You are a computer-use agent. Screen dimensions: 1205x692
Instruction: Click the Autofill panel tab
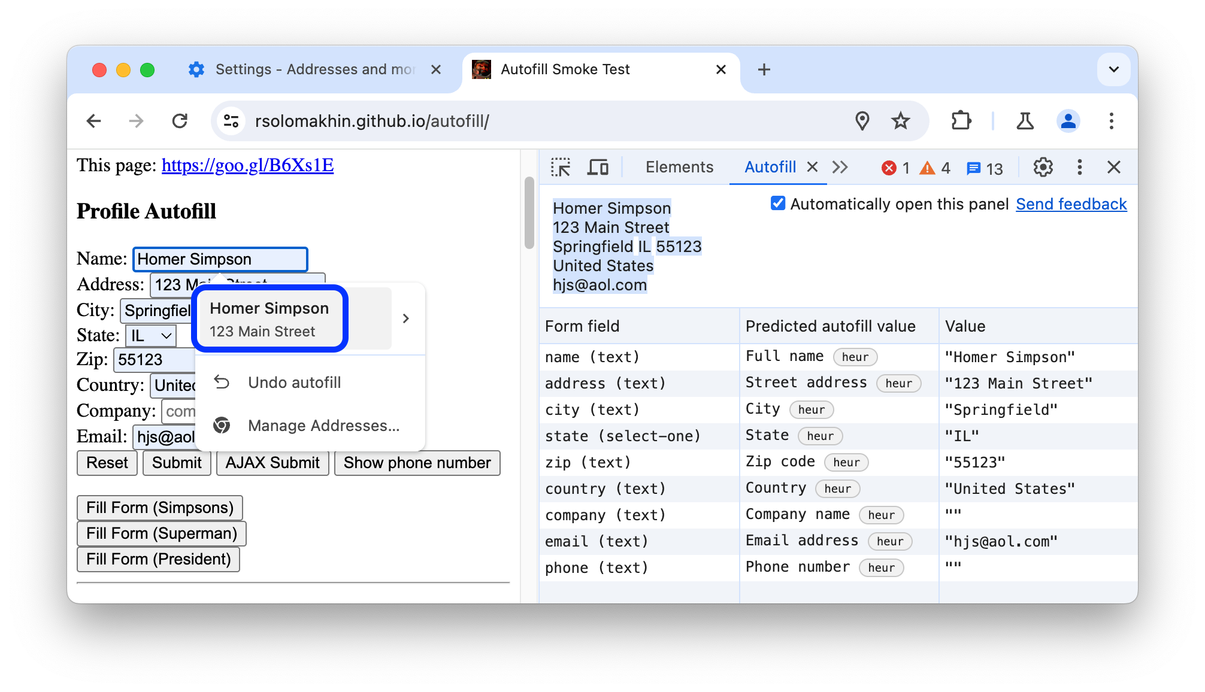769,165
